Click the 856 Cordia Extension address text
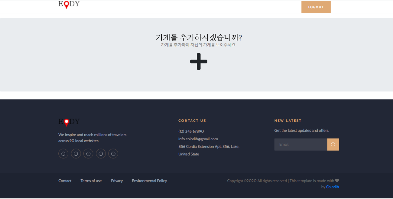The height and width of the screenshot is (199, 393). point(209,147)
